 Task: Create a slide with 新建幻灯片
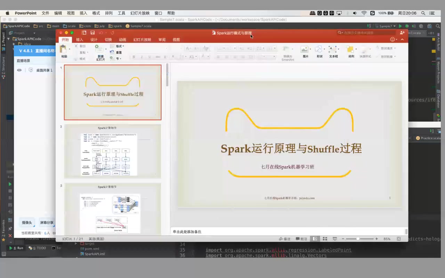100,52
